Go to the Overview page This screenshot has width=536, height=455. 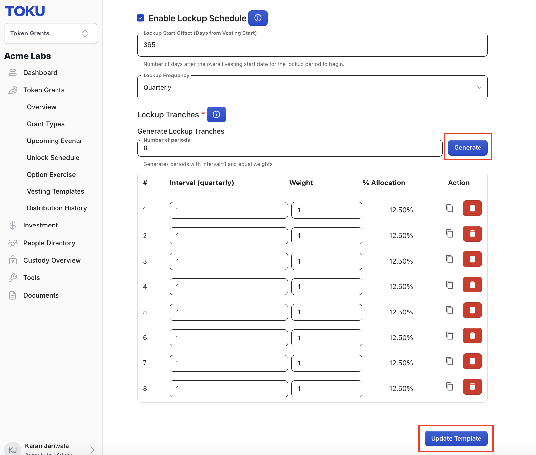[x=41, y=107]
